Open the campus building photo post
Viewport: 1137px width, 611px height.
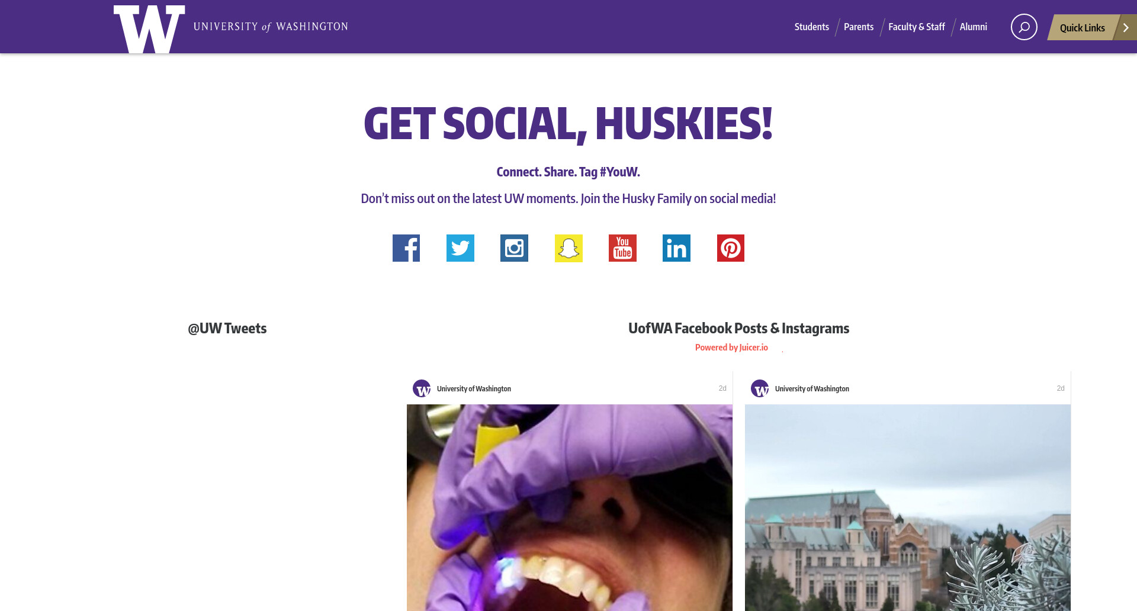[x=908, y=507]
